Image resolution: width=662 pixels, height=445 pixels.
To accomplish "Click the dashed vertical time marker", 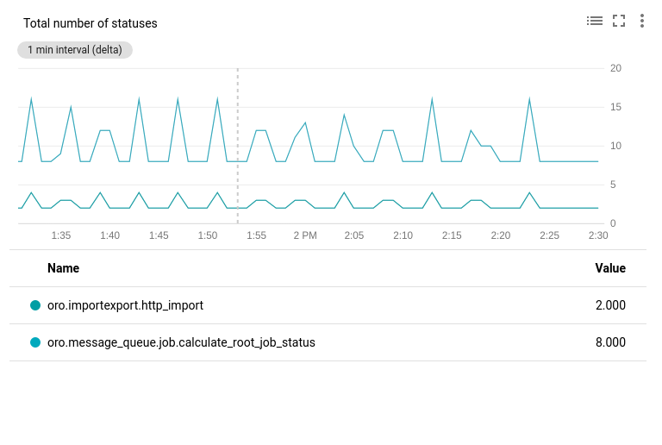I will [238, 147].
